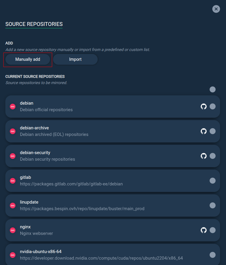The image size is (226, 265).
Task: Close the Source Repositories panel
Action: (216, 9)
